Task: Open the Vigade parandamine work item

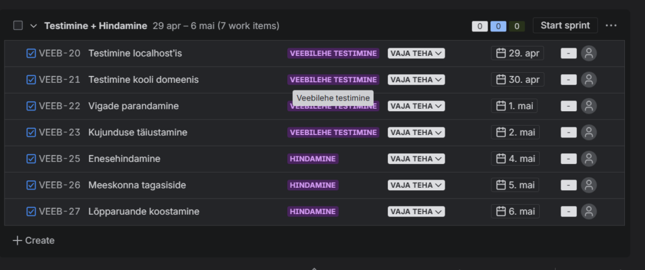Action: coord(134,106)
